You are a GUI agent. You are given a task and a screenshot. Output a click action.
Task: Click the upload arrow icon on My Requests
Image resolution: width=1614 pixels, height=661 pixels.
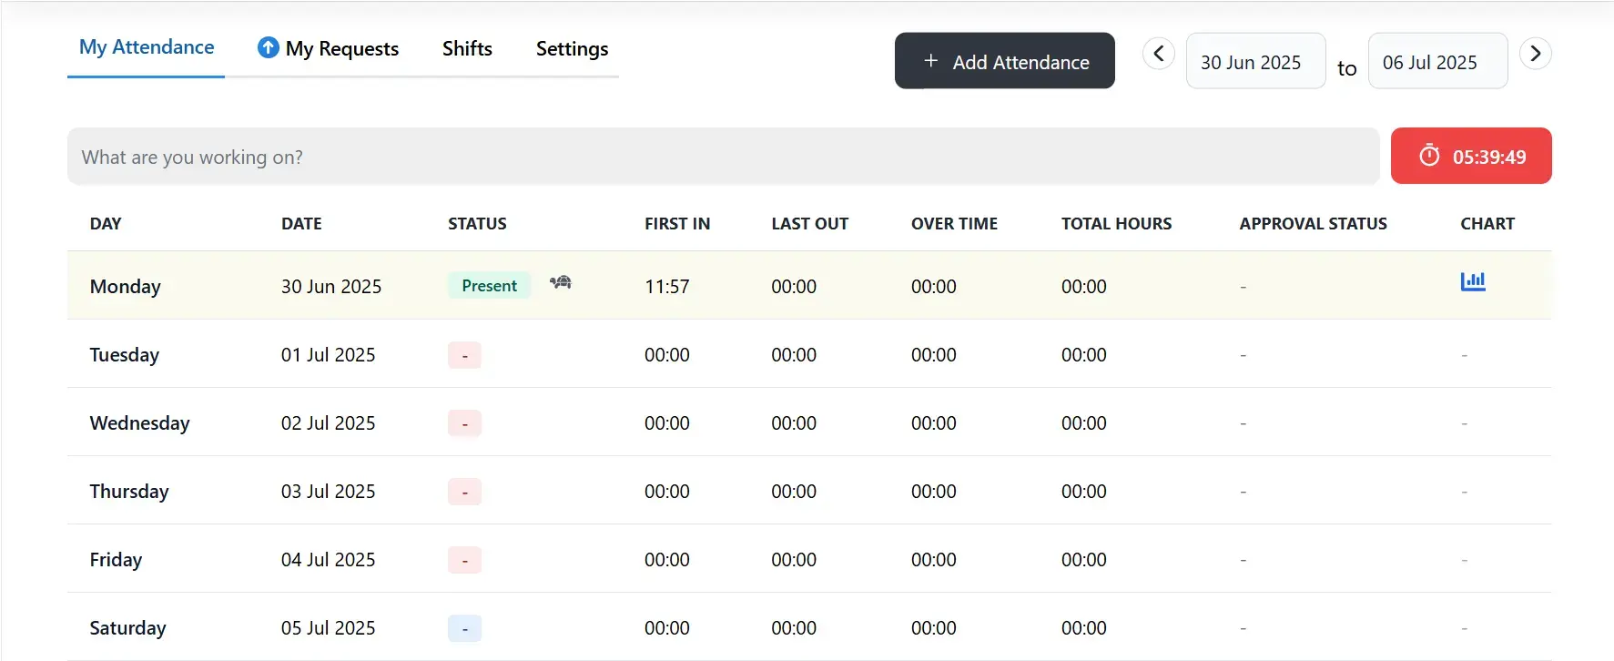(x=269, y=47)
